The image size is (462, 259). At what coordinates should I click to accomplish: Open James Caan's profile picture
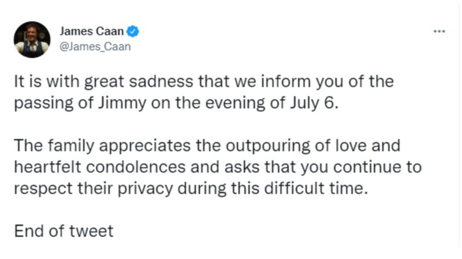click(32, 39)
